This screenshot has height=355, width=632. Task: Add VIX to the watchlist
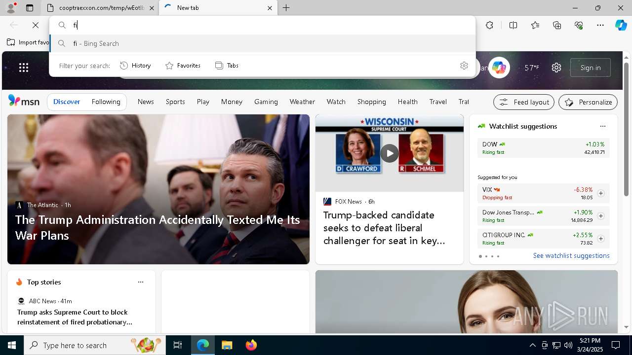point(601,193)
